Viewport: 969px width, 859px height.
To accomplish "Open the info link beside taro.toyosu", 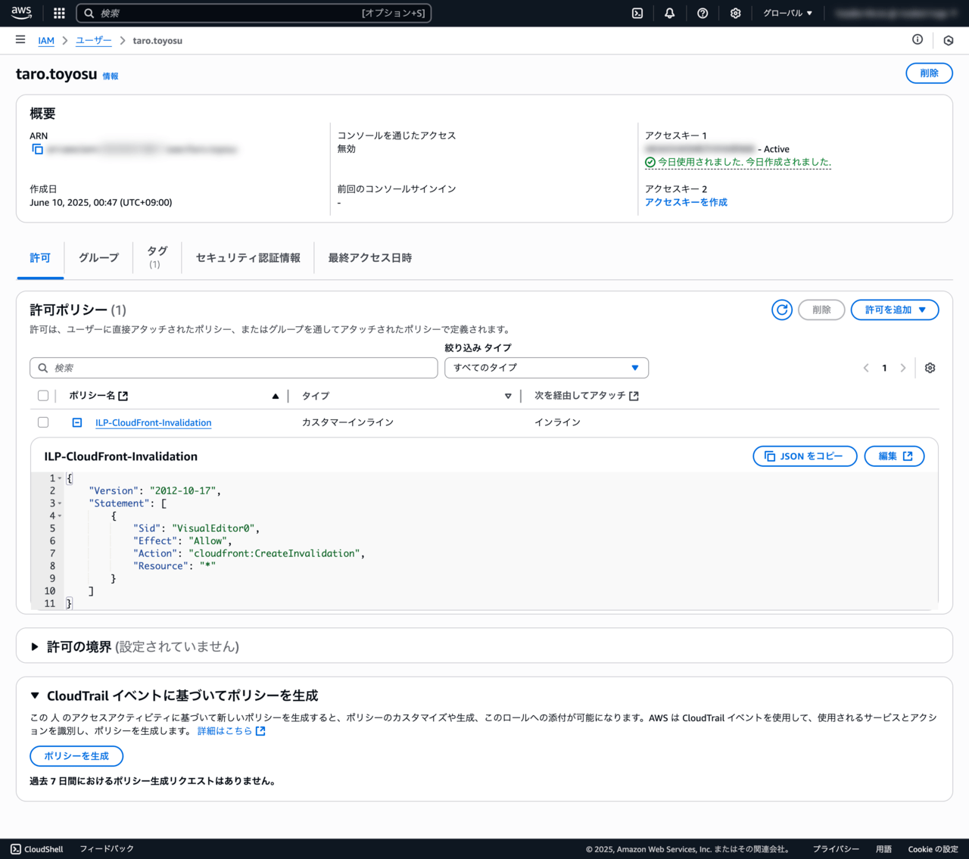I will (111, 76).
